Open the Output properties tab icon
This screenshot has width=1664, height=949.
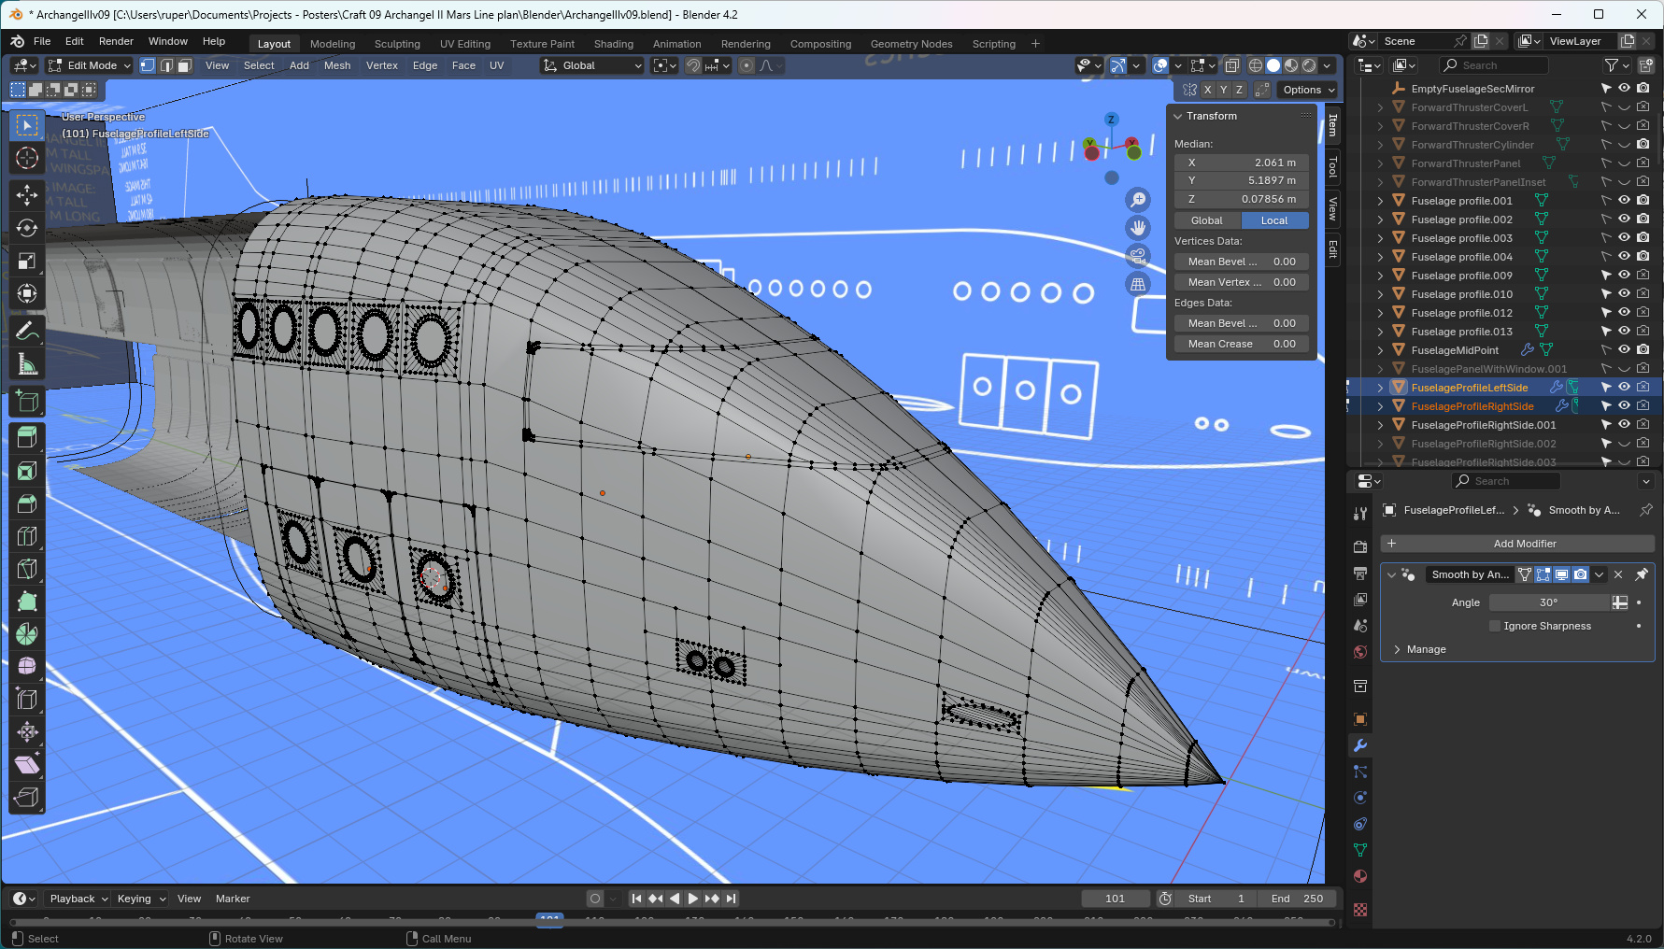(1360, 573)
